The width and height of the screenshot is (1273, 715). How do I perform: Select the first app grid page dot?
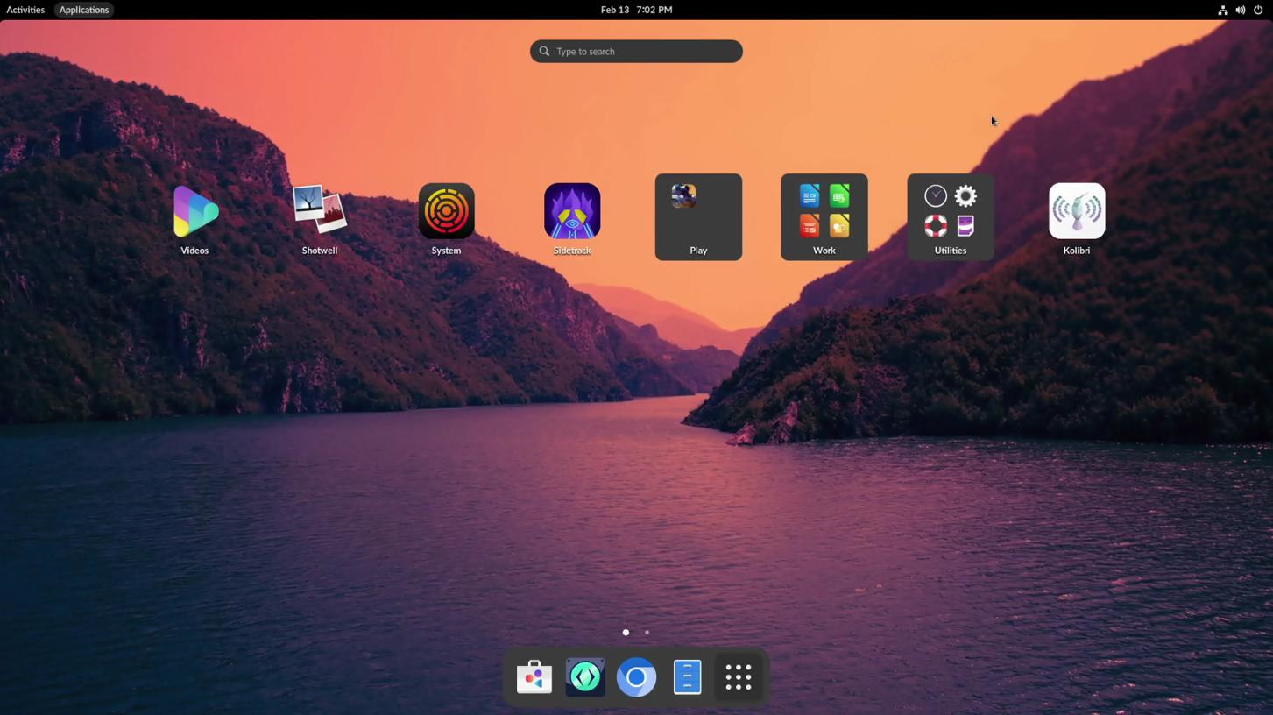pos(626,633)
